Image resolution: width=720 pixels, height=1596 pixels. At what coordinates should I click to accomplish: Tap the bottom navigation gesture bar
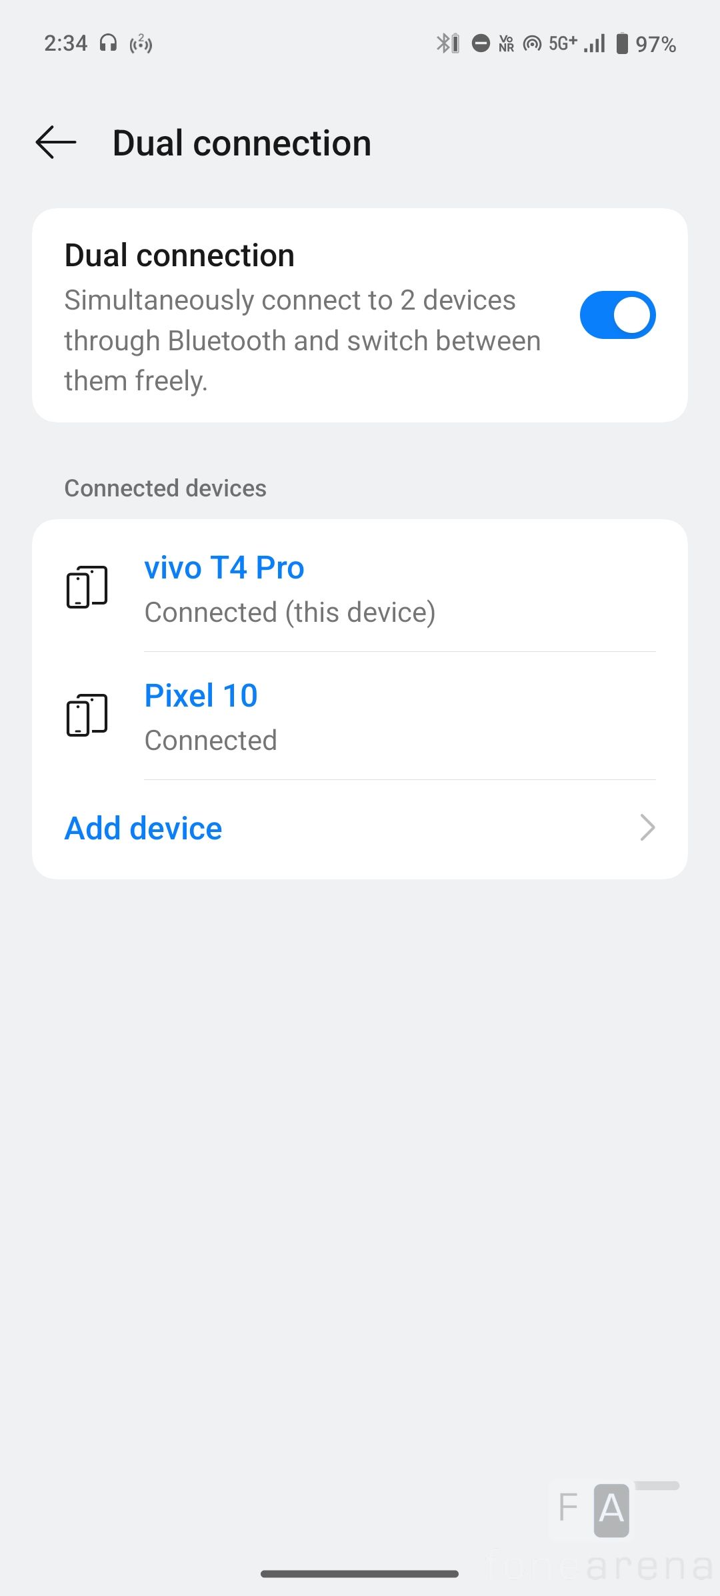point(360,1573)
